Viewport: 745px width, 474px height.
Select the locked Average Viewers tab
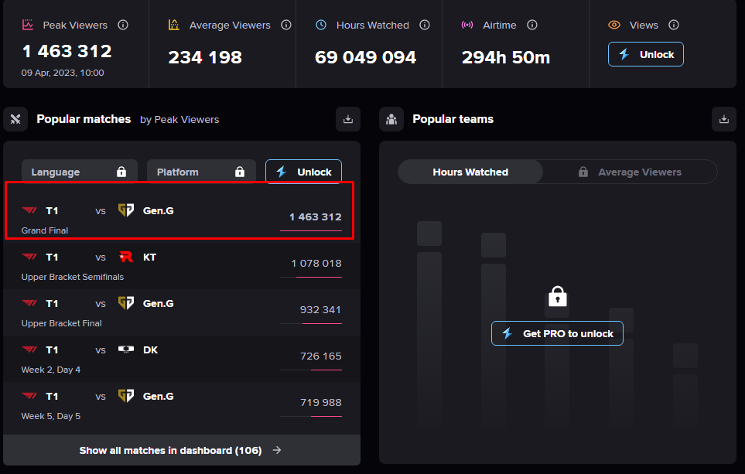630,172
